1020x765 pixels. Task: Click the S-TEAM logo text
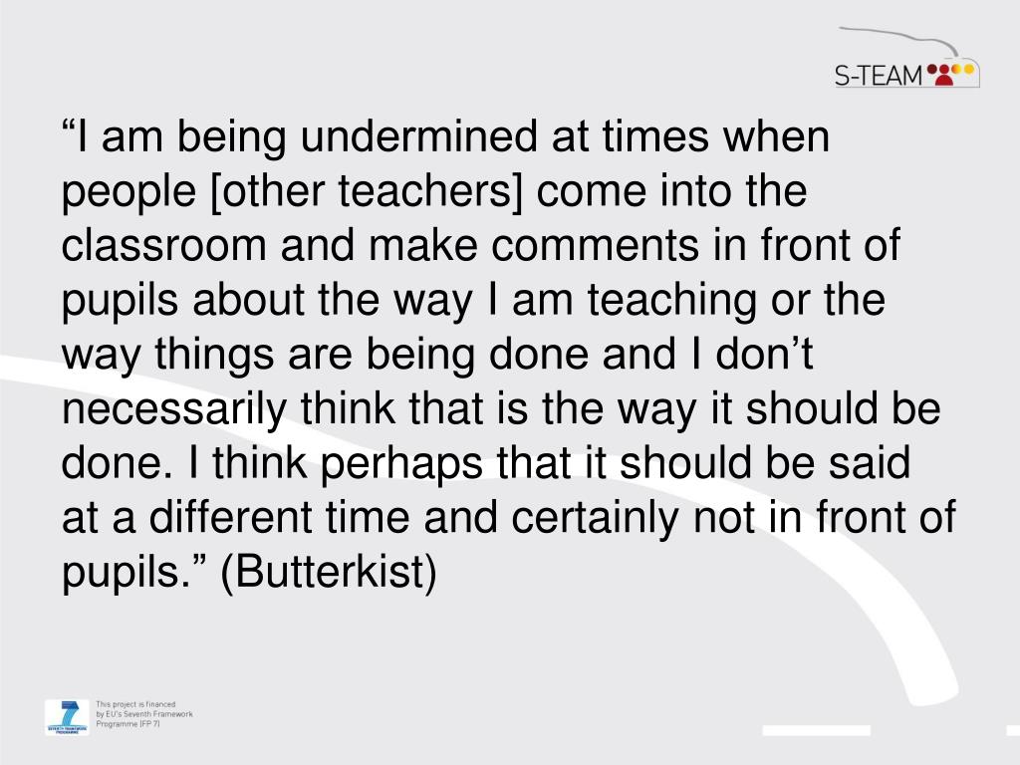tap(879, 76)
